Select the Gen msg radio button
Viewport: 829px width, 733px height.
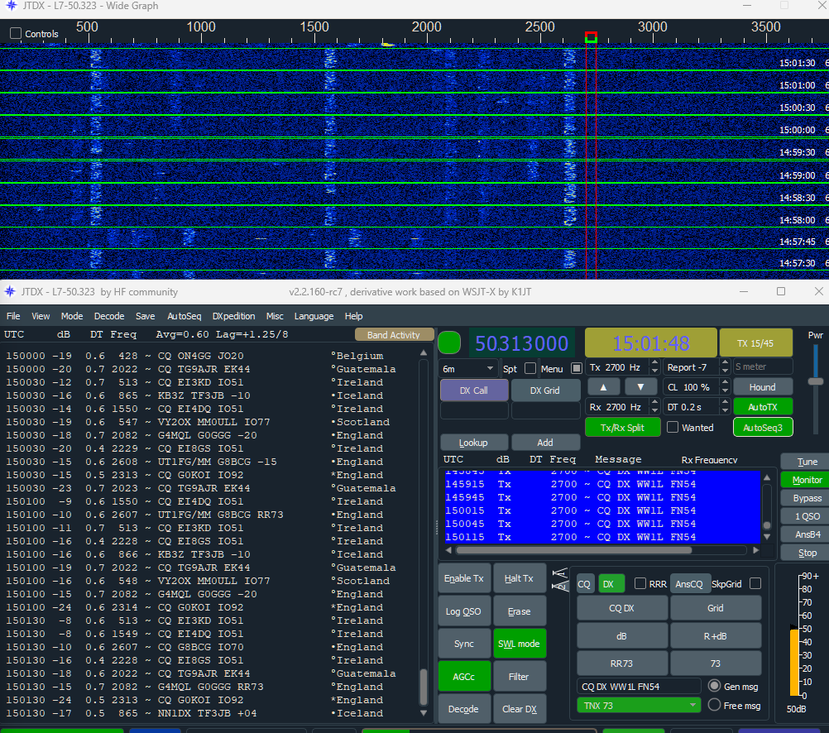[715, 686]
